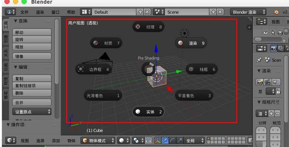Viewport: 289px width, 147px height.
Task: Click the tool shelf vertical scrollbar
Action: coord(57,51)
